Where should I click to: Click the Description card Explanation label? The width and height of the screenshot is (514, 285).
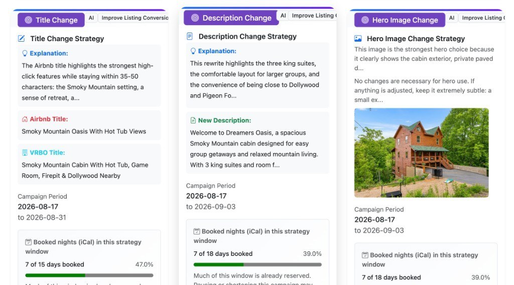click(x=217, y=51)
